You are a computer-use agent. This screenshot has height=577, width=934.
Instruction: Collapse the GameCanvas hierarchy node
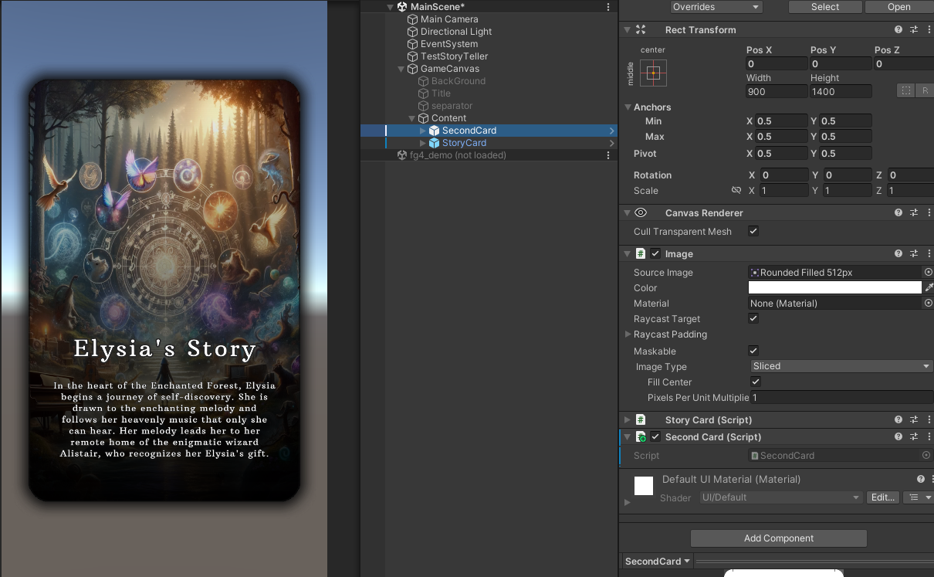click(x=401, y=69)
